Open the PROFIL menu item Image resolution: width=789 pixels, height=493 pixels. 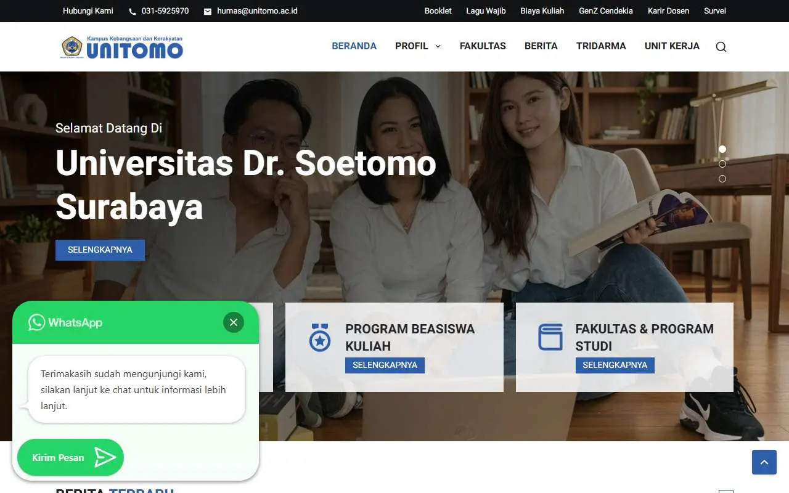[412, 46]
